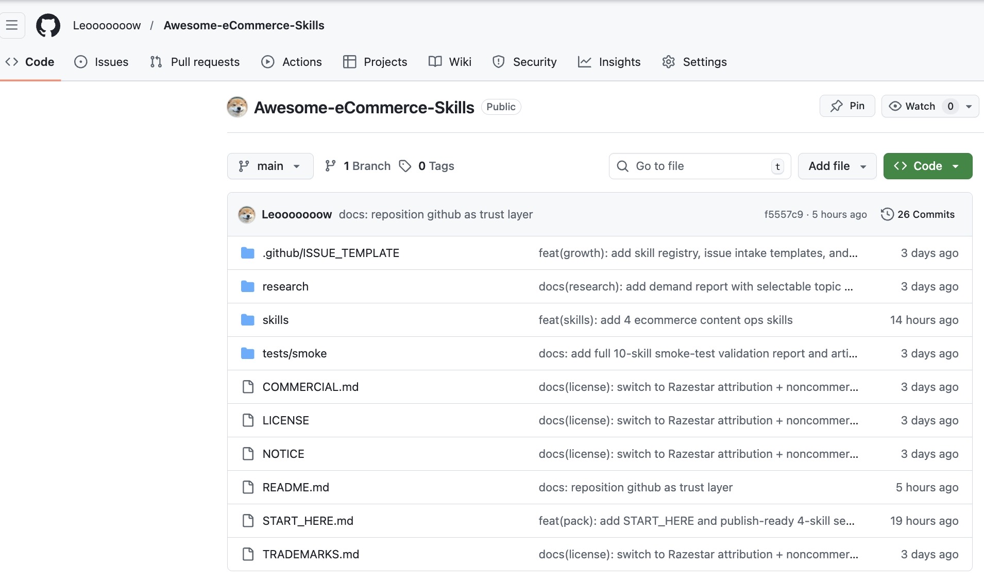Click the Leooooooow commit author avatar
Screen dimensions: 984x582
247,214
